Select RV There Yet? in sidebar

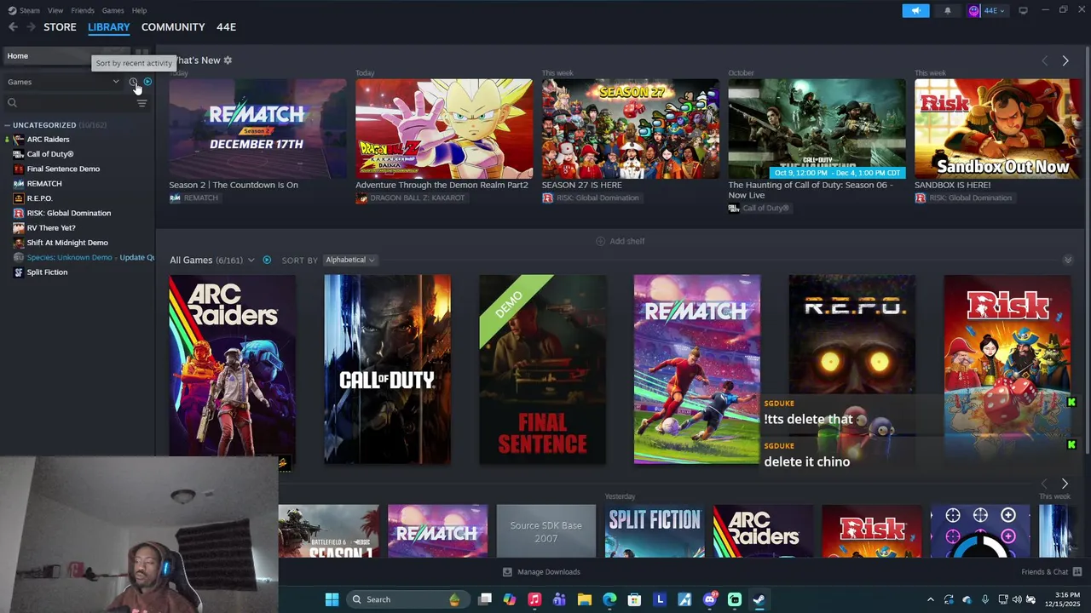(x=51, y=228)
